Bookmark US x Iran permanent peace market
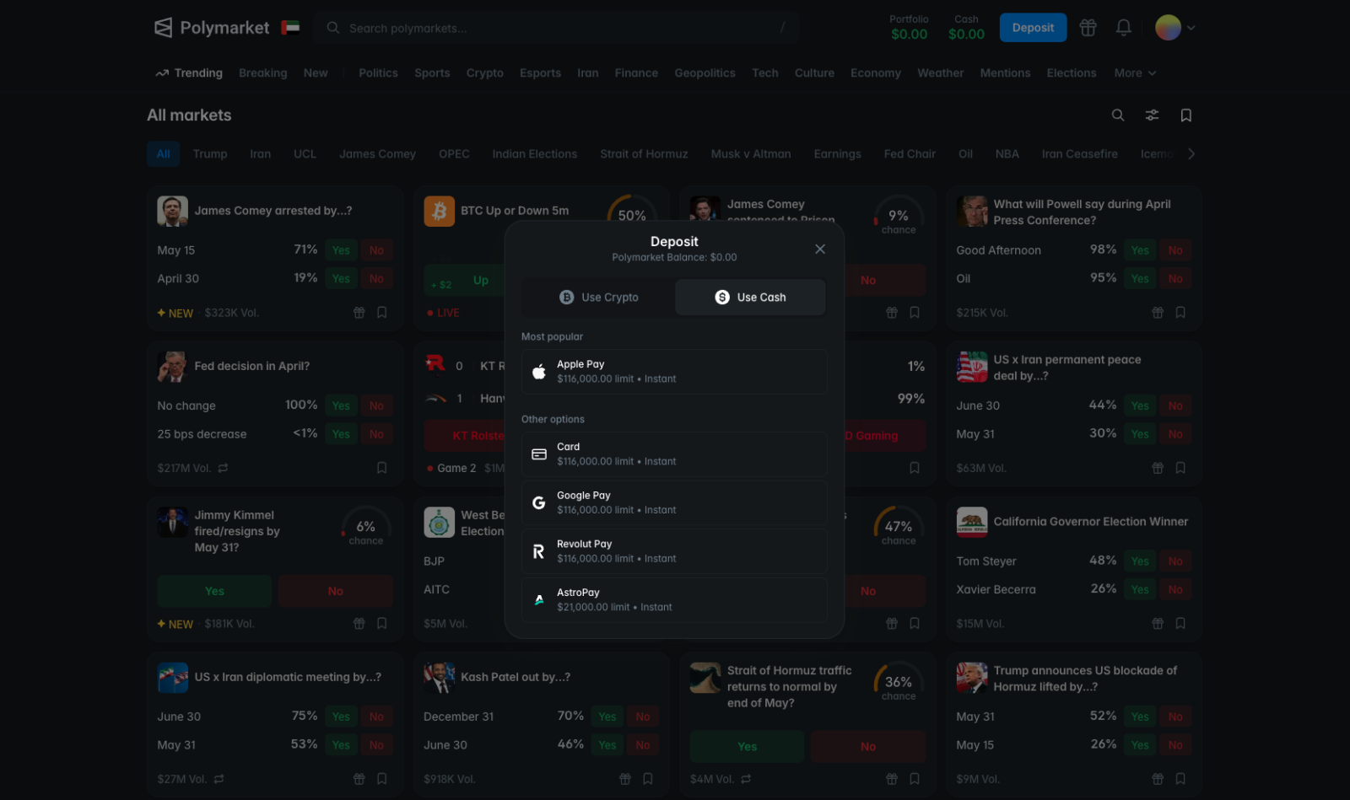This screenshot has width=1350, height=800. coord(1181,468)
